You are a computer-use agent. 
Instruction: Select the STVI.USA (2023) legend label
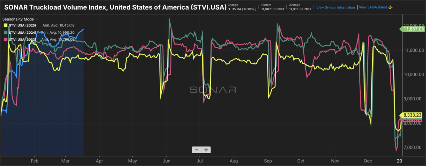22,39
